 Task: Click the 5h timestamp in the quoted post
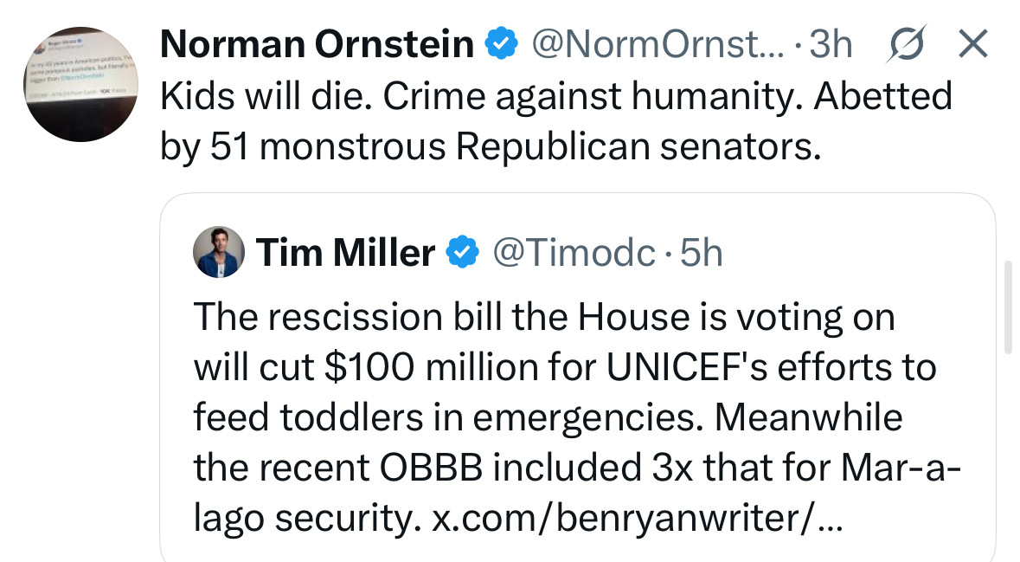point(702,253)
